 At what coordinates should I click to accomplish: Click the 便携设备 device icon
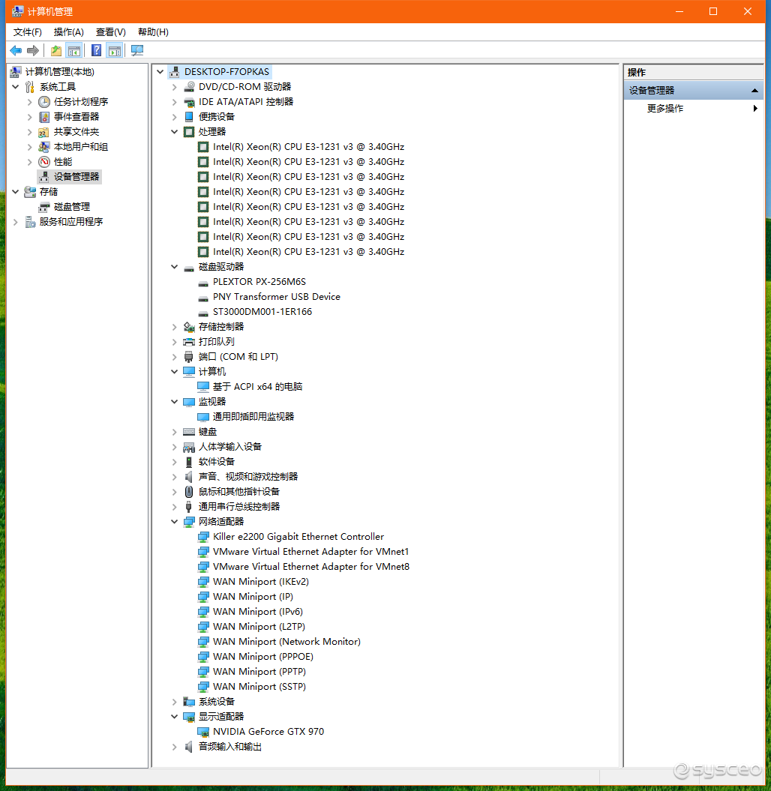click(x=189, y=116)
